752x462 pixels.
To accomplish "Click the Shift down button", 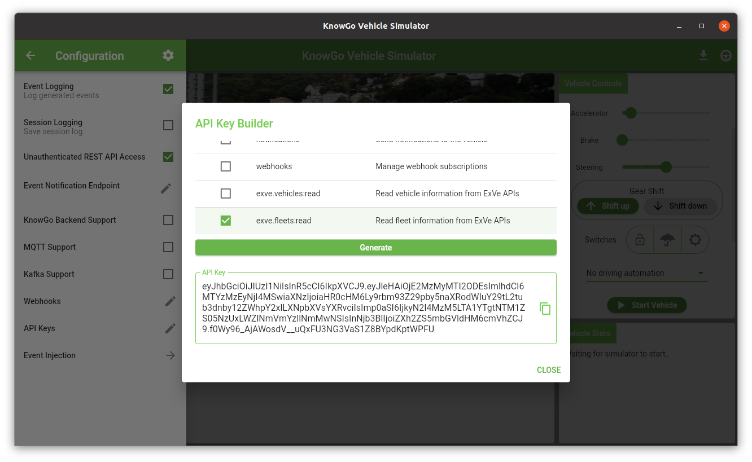I will pyautogui.click(x=680, y=206).
